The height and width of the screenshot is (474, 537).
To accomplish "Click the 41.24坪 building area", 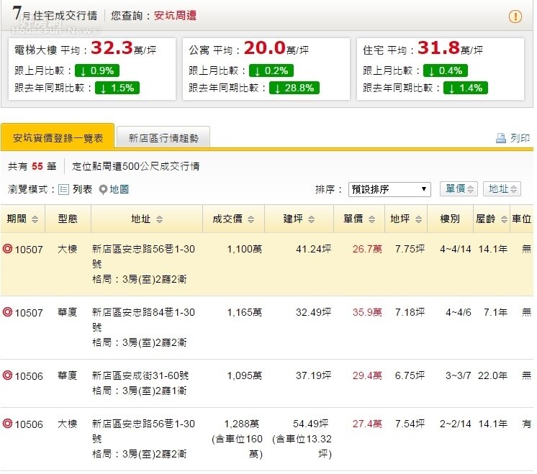I will [313, 249].
